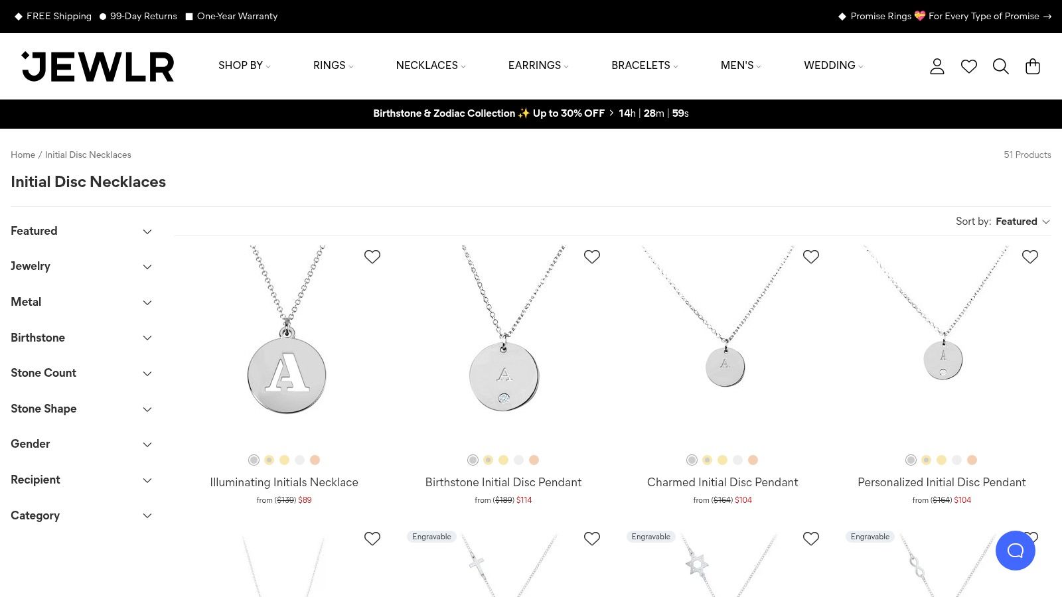This screenshot has height=597, width=1062.
Task: Expand the Birthstone filter section
Action: (x=82, y=338)
